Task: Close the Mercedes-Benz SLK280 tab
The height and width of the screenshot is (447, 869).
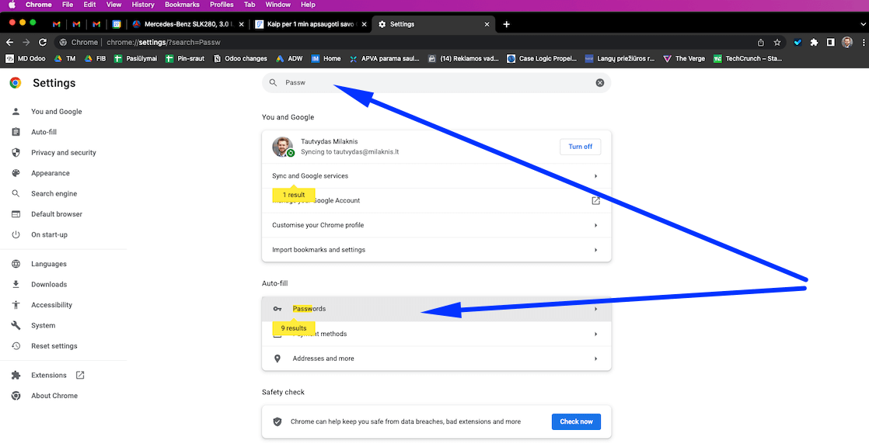Action: click(x=241, y=24)
